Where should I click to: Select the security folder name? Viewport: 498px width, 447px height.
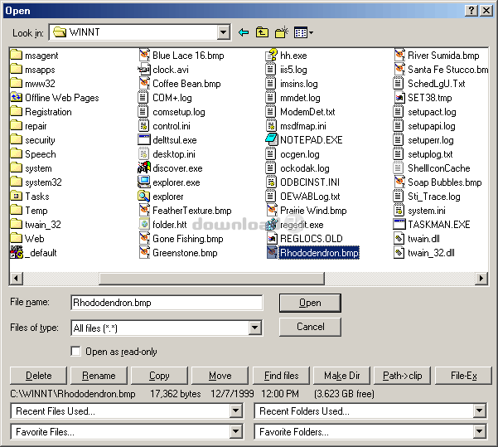point(40,140)
